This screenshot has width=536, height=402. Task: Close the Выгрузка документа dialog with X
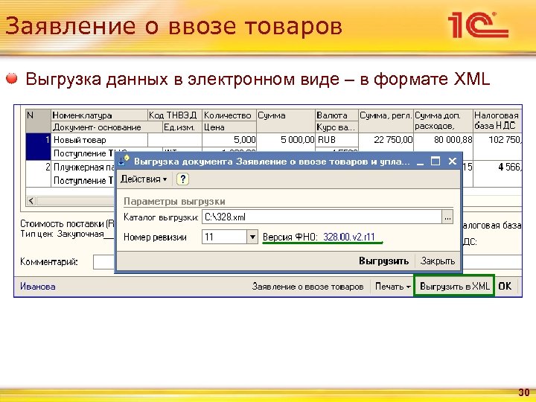coord(453,161)
